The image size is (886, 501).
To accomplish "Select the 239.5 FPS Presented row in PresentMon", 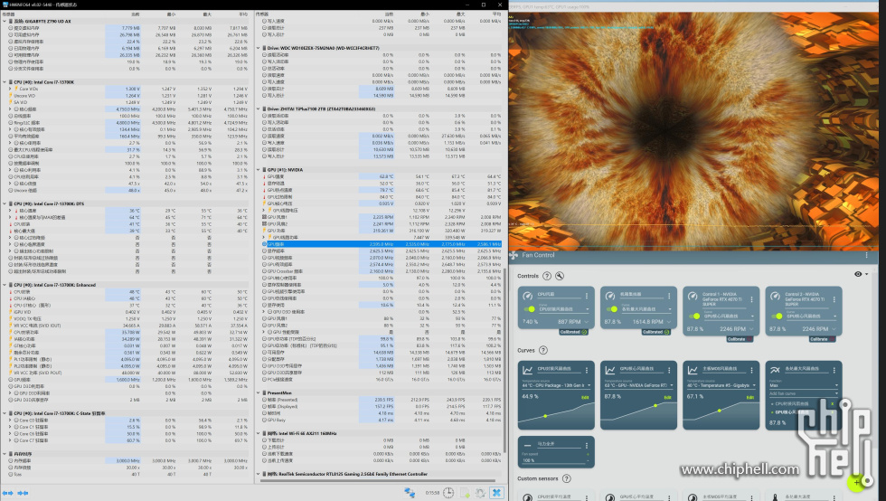I will [x=382, y=400].
